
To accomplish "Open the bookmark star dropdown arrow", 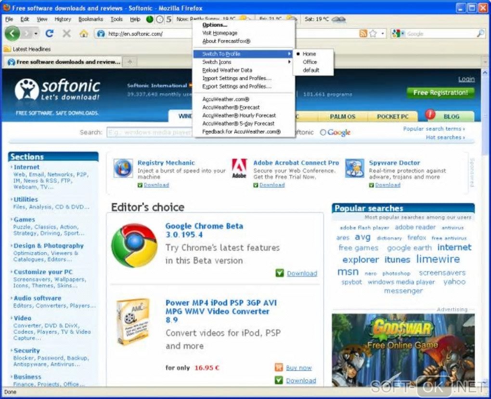I will point(383,33).
